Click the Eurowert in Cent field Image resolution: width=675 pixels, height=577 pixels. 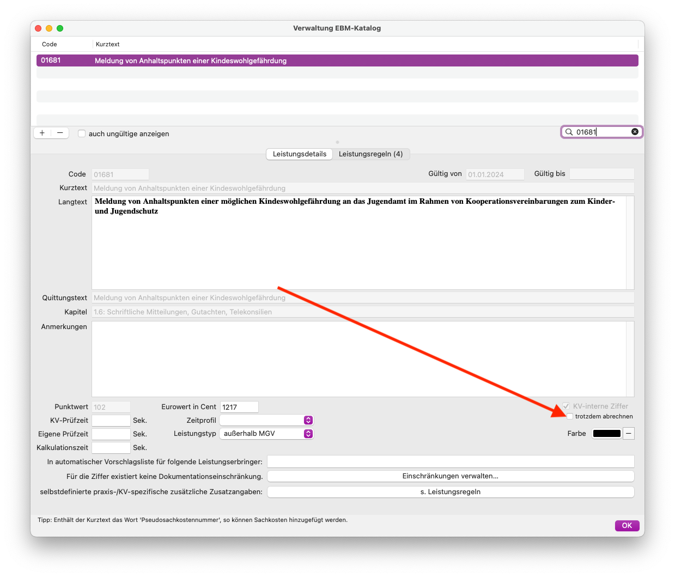239,407
